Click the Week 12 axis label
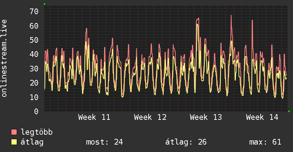The height and width of the screenshot is (152, 293). tap(150, 117)
